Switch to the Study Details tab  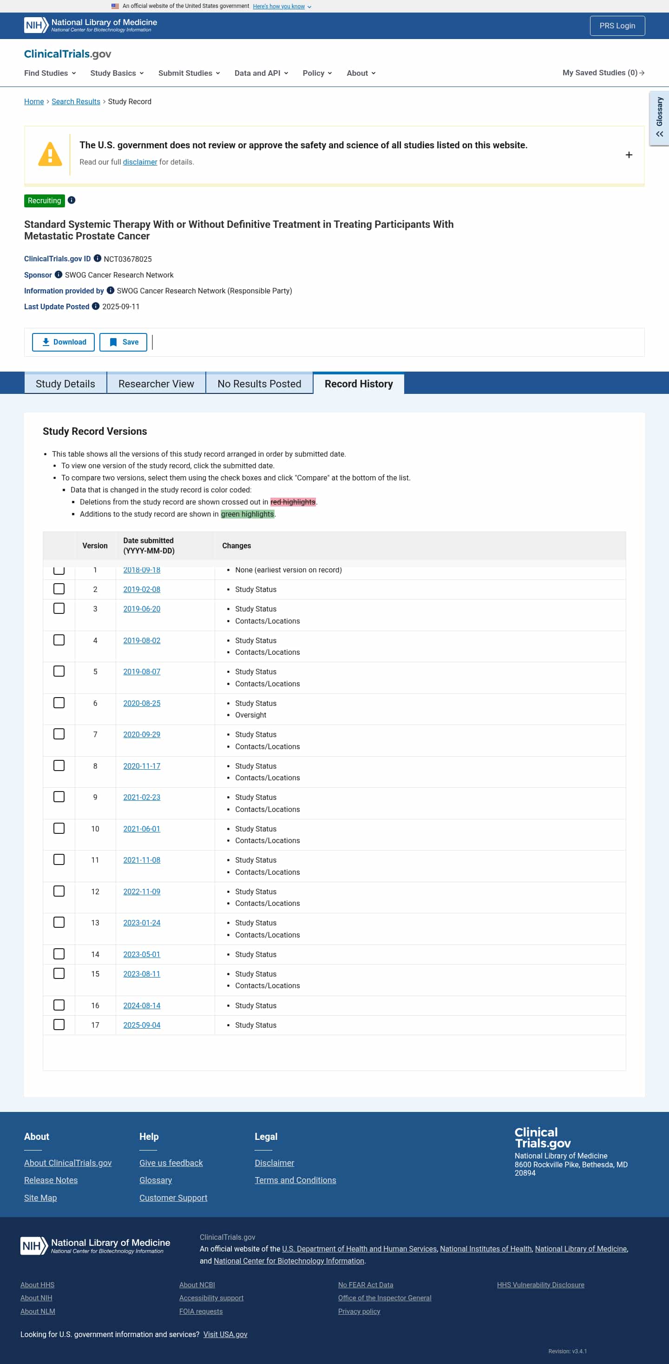(x=65, y=384)
